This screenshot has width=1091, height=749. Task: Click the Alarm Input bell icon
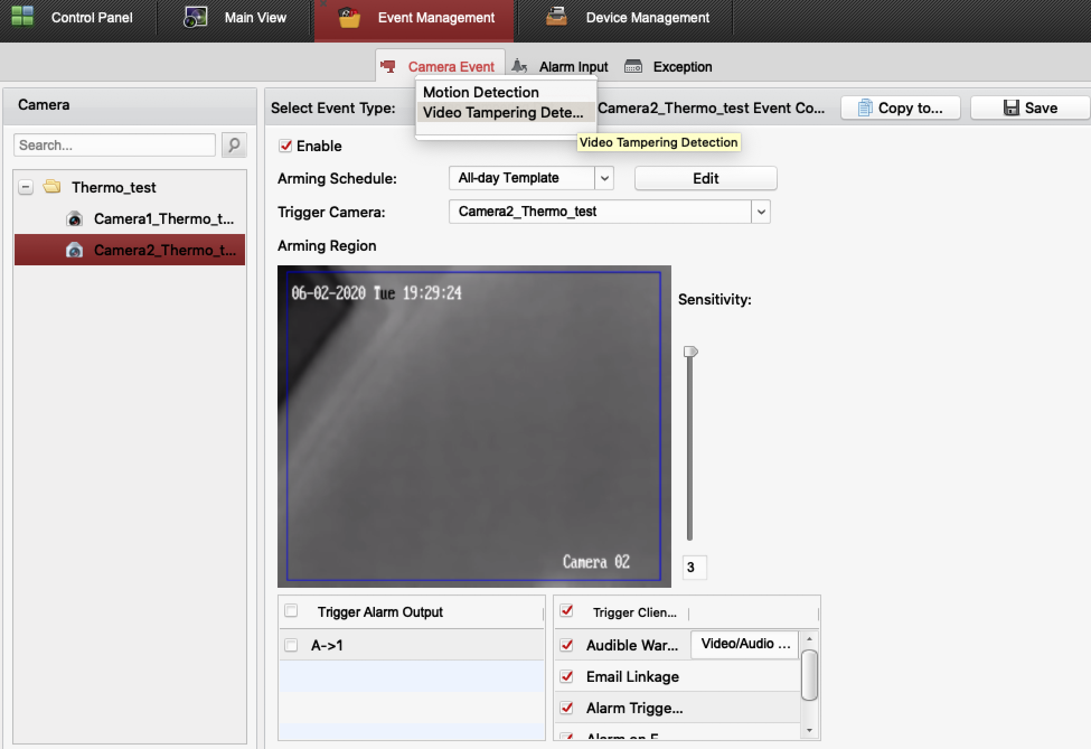[519, 66]
